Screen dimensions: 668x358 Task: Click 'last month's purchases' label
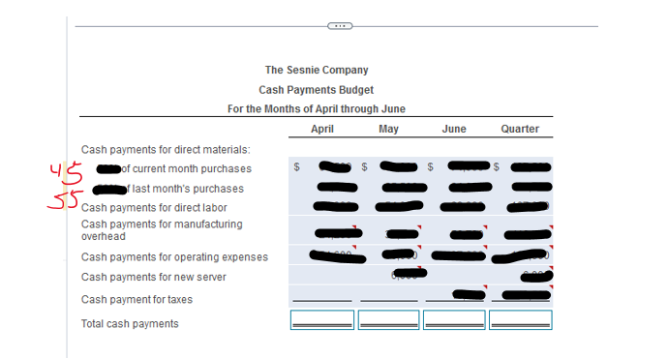tap(188, 189)
